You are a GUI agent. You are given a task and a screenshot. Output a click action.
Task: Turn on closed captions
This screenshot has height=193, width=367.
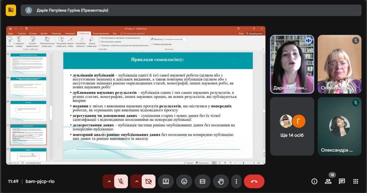pos(202,181)
